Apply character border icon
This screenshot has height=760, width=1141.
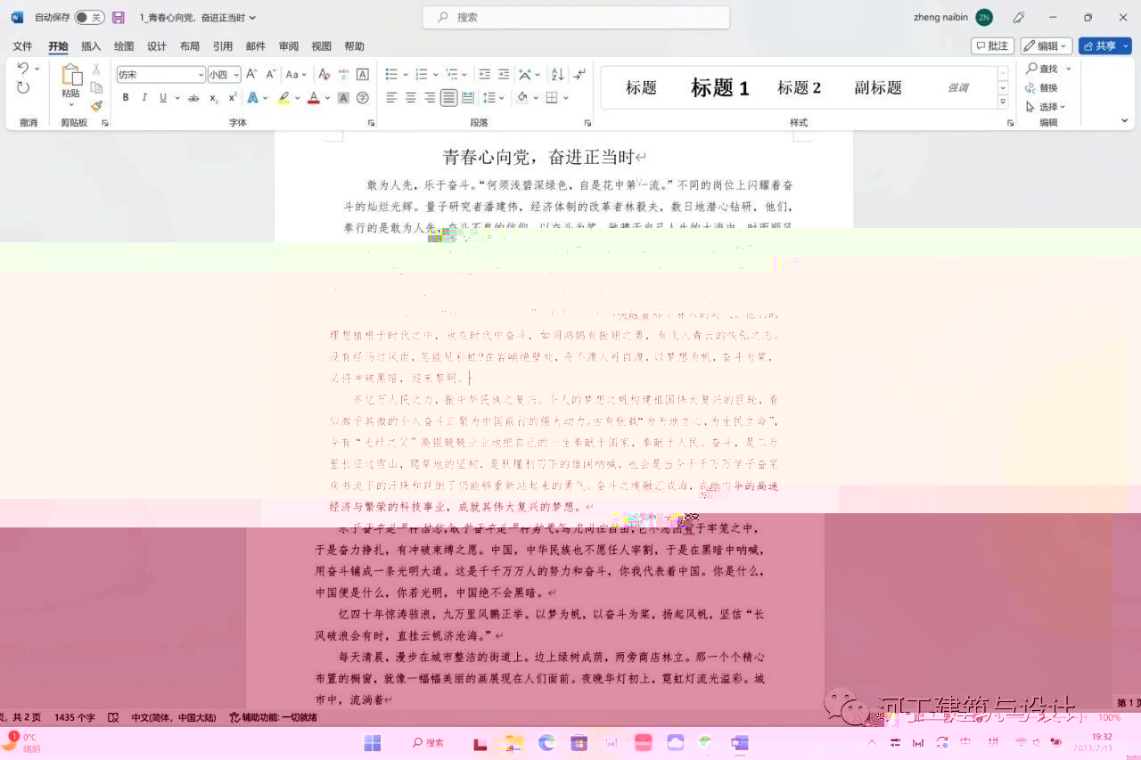(363, 75)
